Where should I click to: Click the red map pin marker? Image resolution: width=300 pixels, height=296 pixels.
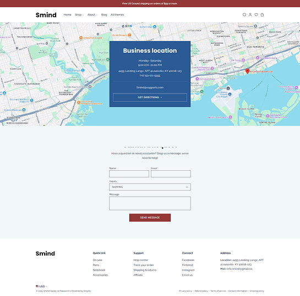[247, 71]
